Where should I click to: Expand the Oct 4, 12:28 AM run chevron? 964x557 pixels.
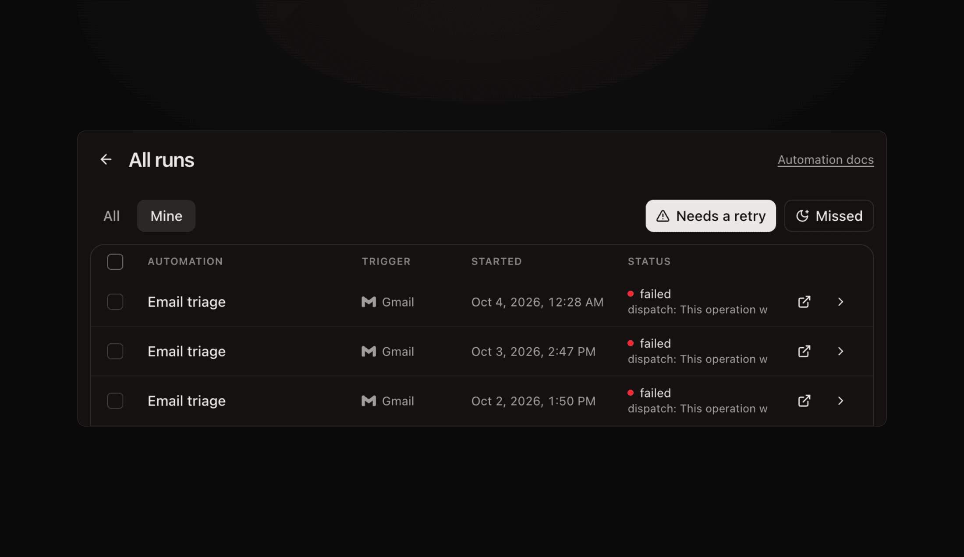click(840, 302)
